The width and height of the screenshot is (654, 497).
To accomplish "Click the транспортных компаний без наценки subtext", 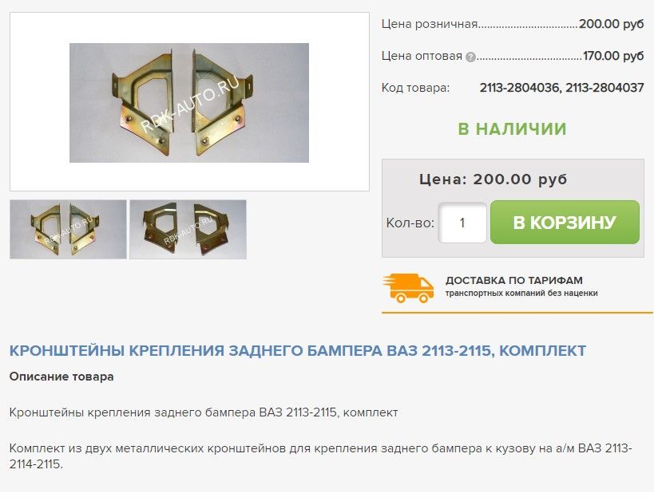I will (x=521, y=293).
